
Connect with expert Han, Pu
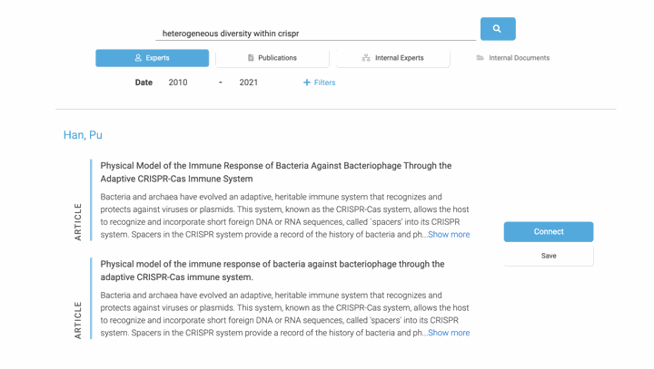549,231
